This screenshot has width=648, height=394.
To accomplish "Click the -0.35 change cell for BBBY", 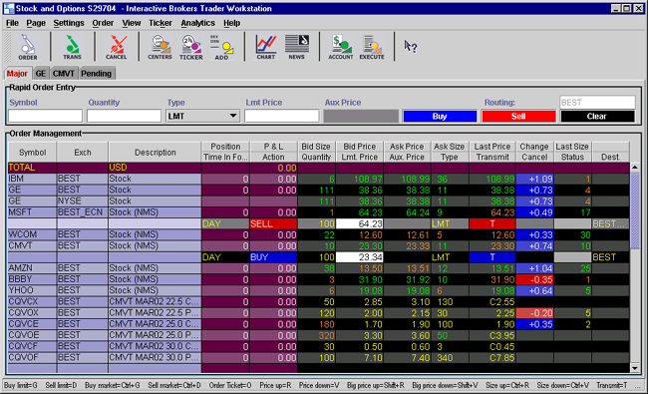I will (534, 279).
